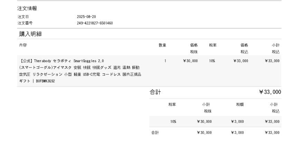Click the 注文情報 section heading
The height and width of the screenshot is (149, 289).
point(27,9)
